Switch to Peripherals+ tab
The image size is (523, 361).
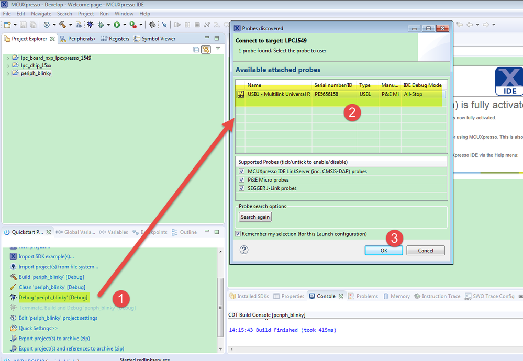[x=78, y=39]
